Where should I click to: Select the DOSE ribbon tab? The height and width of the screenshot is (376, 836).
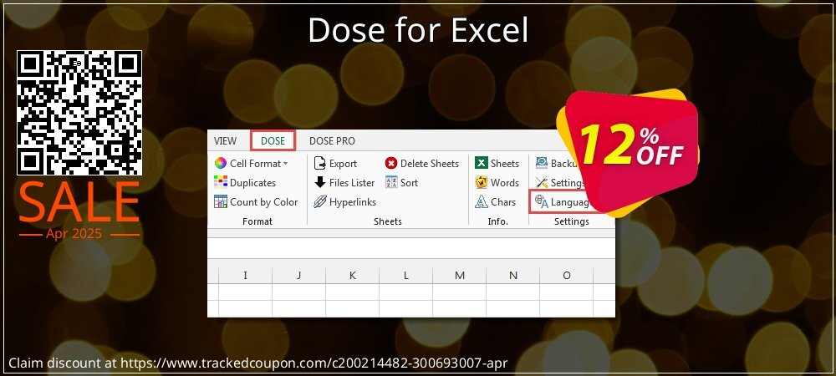[x=273, y=140]
